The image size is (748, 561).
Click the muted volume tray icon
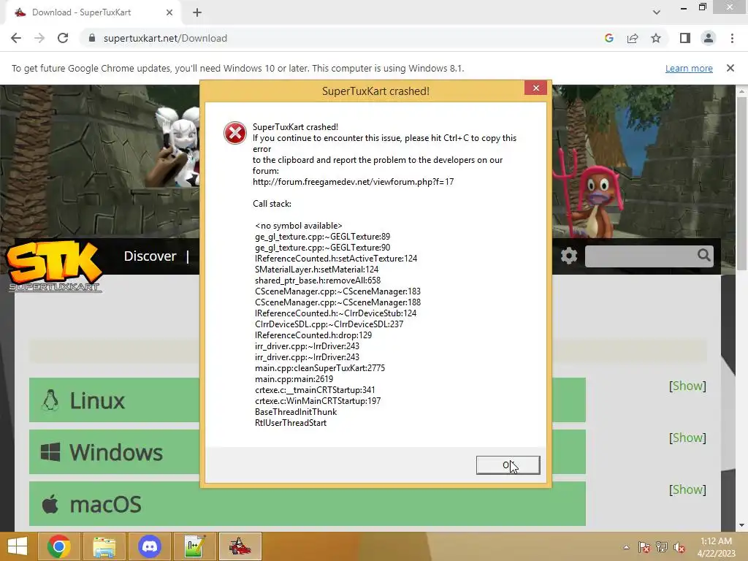pyautogui.click(x=679, y=547)
